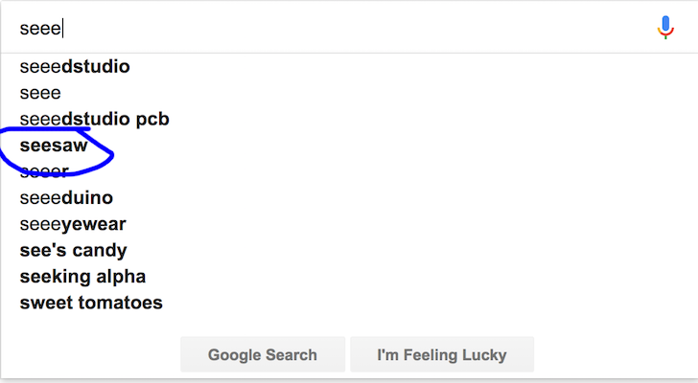Click the I'm Feeling Lucky button
This screenshot has width=698, height=383.
442,354
